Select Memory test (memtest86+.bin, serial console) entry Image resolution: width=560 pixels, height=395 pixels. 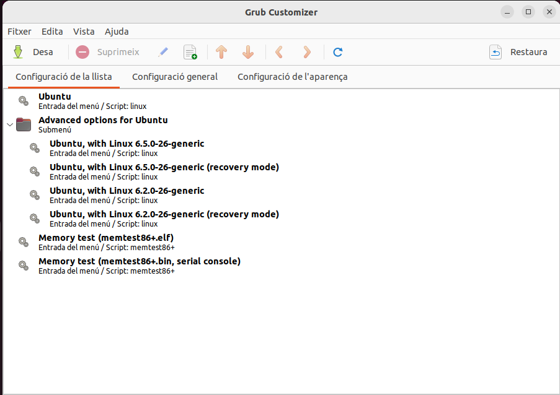pyautogui.click(x=282, y=266)
